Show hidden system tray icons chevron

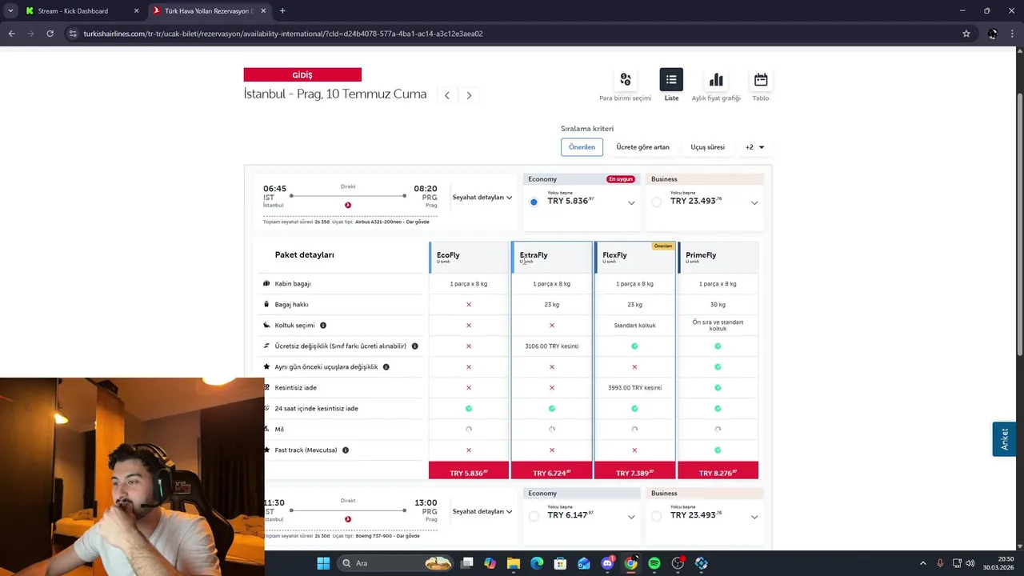[x=922, y=563]
